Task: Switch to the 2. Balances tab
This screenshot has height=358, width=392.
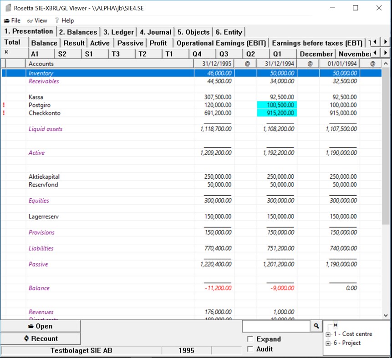Action: click(x=78, y=32)
